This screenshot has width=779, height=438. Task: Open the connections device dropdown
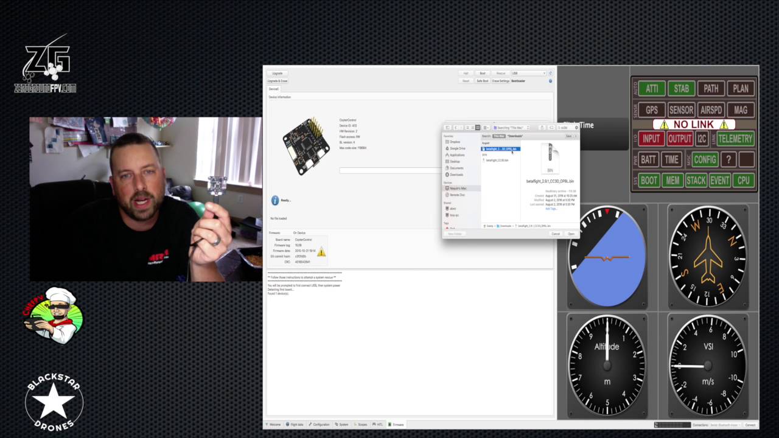pos(725,425)
